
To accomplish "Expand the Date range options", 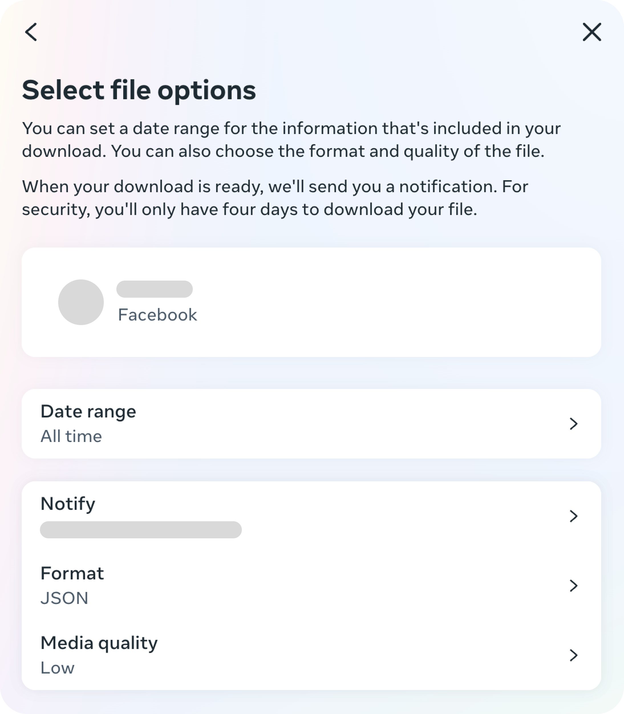I will pyautogui.click(x=312, y=423).
